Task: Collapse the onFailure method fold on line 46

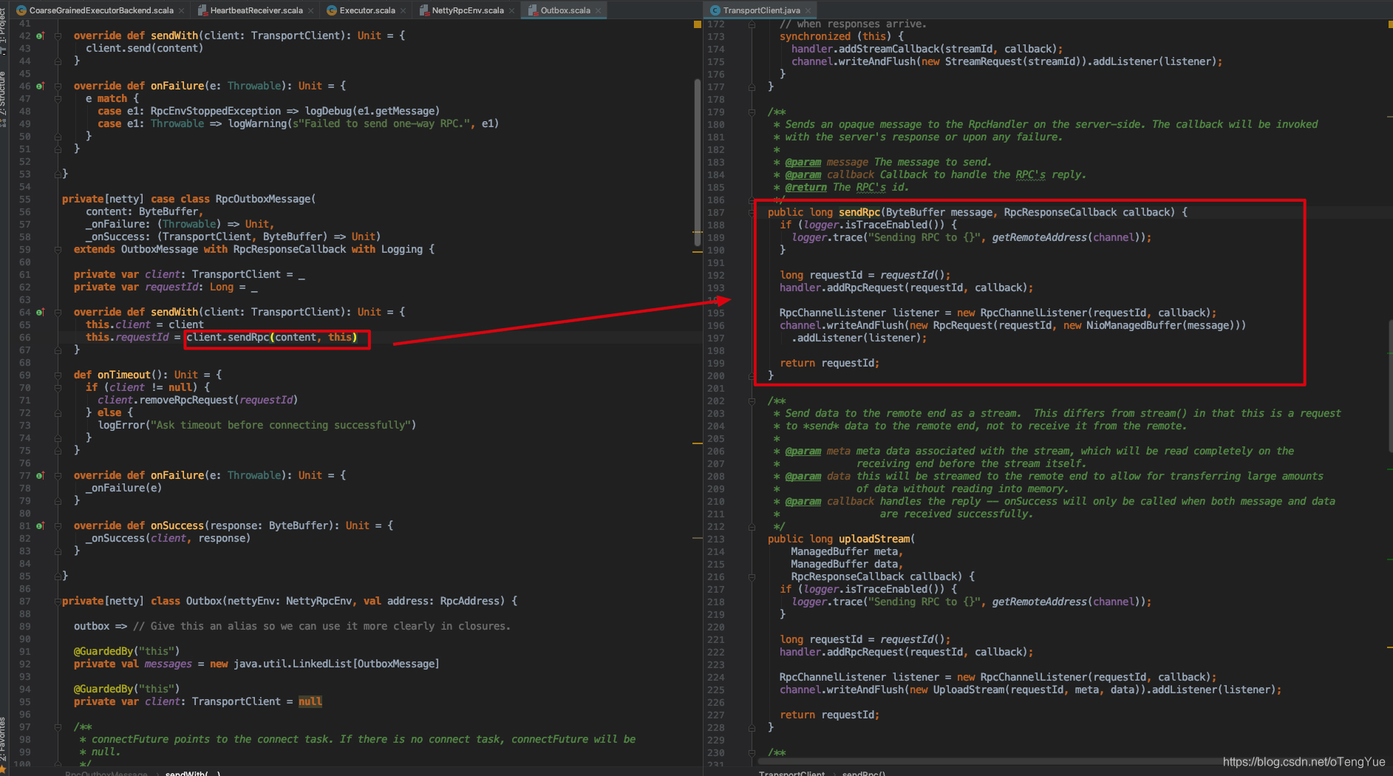Action: click(x=58, y=86)
